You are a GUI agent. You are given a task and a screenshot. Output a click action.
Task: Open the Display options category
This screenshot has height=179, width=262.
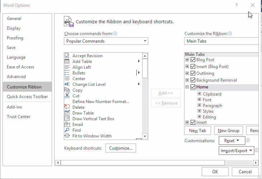coord(27,28)
